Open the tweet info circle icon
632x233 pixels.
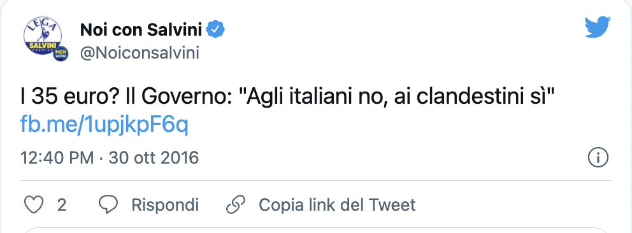(598, 157)
